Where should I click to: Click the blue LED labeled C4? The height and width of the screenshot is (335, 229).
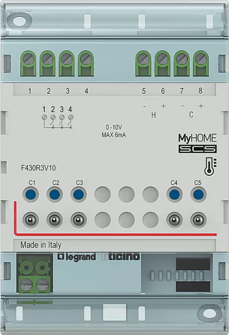(175, 194)
